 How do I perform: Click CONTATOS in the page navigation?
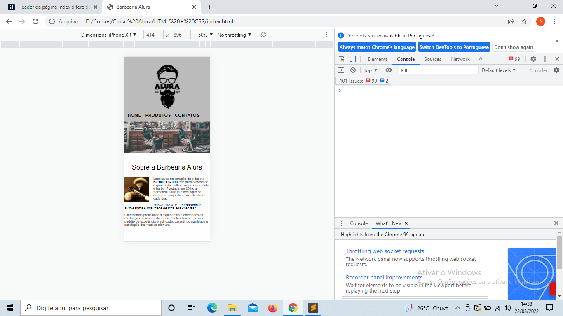(x=187, y=115)
